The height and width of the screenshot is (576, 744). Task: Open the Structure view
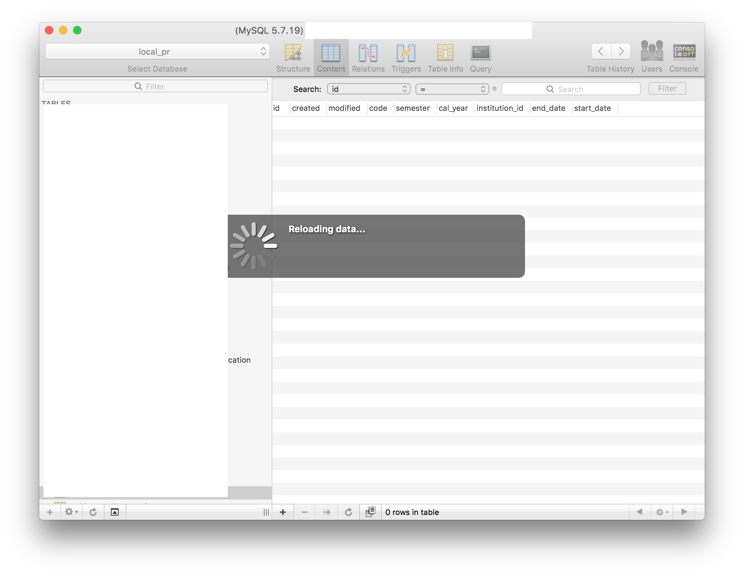[x=293, y=58]
